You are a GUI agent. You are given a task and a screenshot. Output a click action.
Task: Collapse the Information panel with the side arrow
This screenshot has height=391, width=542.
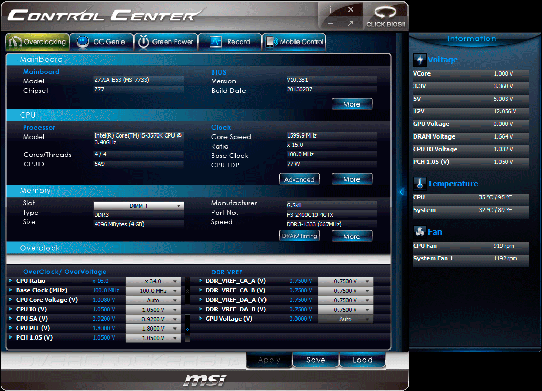coord(401,192)
